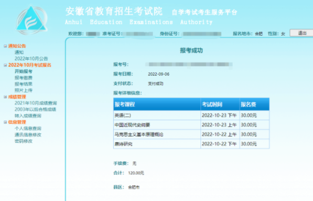313x201 pixels.
Task: Click the 自学考试考生服务平台 title text
Action: point(204,13)
